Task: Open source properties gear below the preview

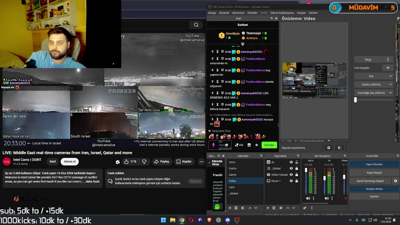Action: click(x=328, y=148)
